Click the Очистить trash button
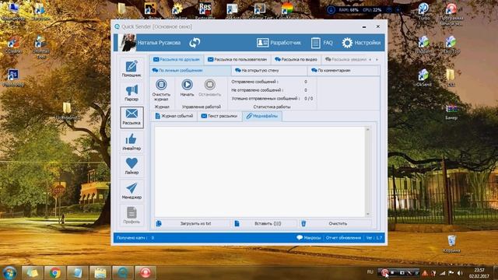 (335, 223)
